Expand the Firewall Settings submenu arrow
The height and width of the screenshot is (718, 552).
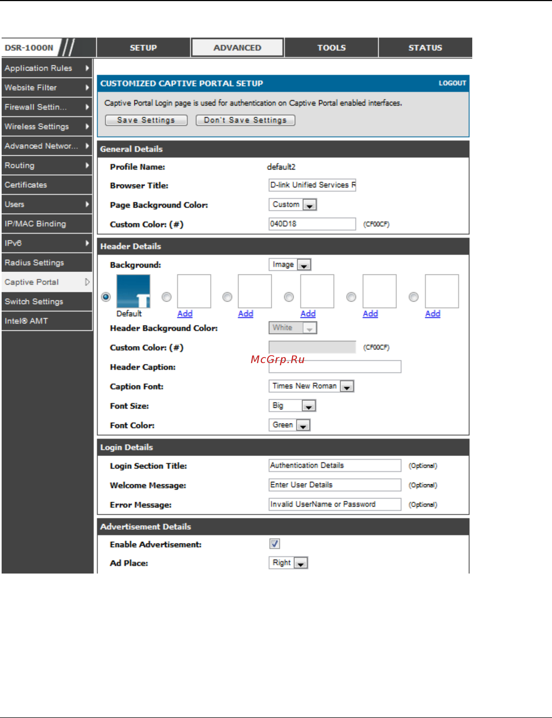tap(87, 107)
